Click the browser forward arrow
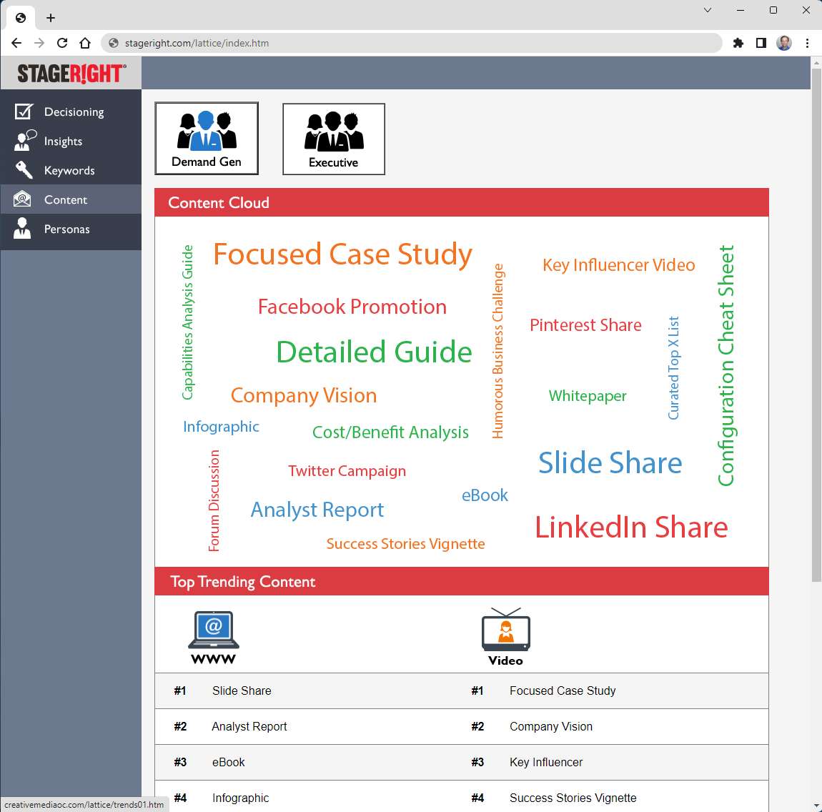The width and height of the screenshot is (822, 812). [39, 43]
